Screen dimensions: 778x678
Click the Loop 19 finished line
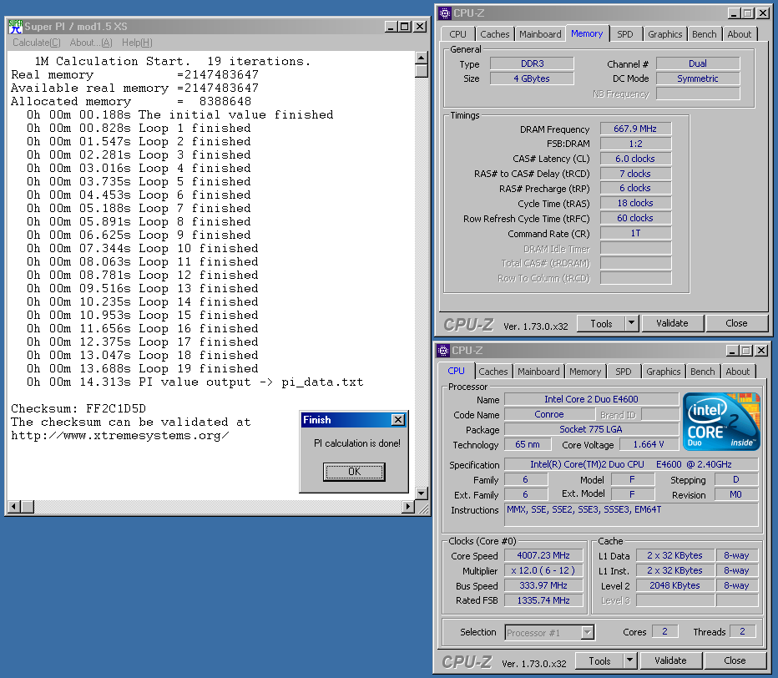click(x=143, y=369)
